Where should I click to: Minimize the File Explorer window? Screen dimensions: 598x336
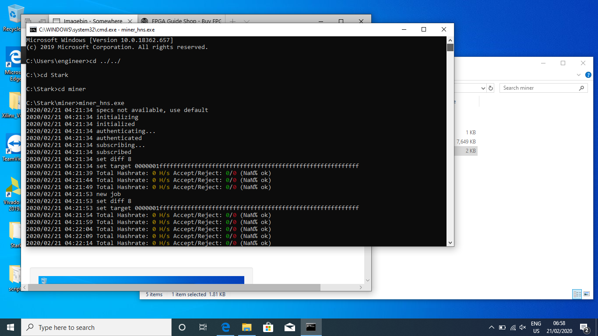point(543,63)
